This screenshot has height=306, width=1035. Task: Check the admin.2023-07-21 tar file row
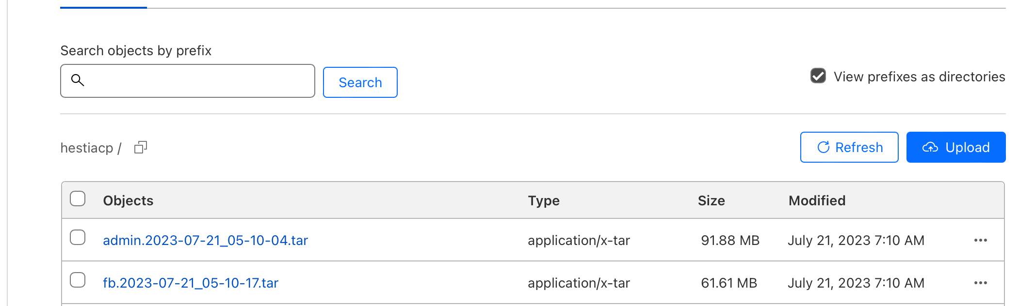pos(78,237)
